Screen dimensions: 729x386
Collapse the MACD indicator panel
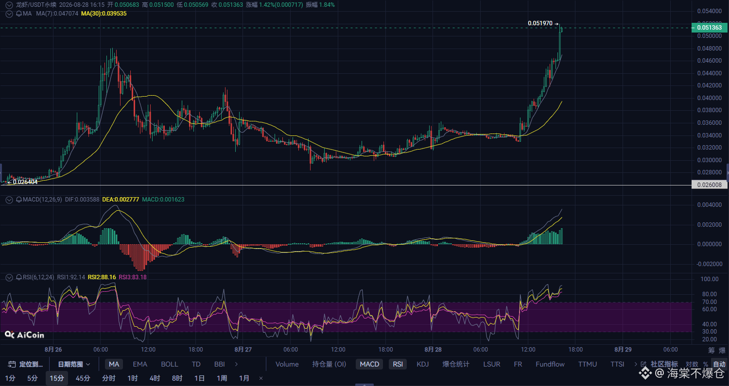coord(9,200)
